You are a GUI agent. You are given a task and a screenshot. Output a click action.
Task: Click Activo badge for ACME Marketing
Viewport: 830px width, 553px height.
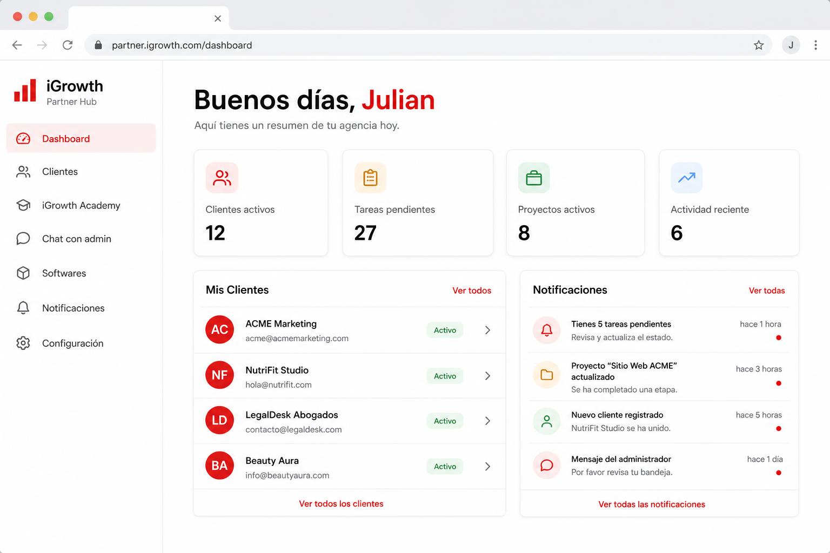coord(445,330)
